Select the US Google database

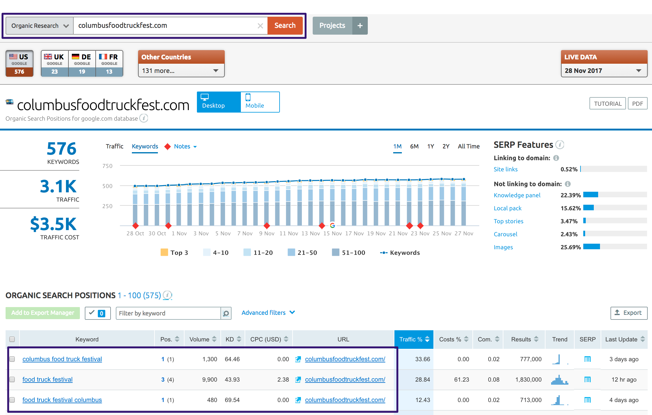click(x=20, y=63)
